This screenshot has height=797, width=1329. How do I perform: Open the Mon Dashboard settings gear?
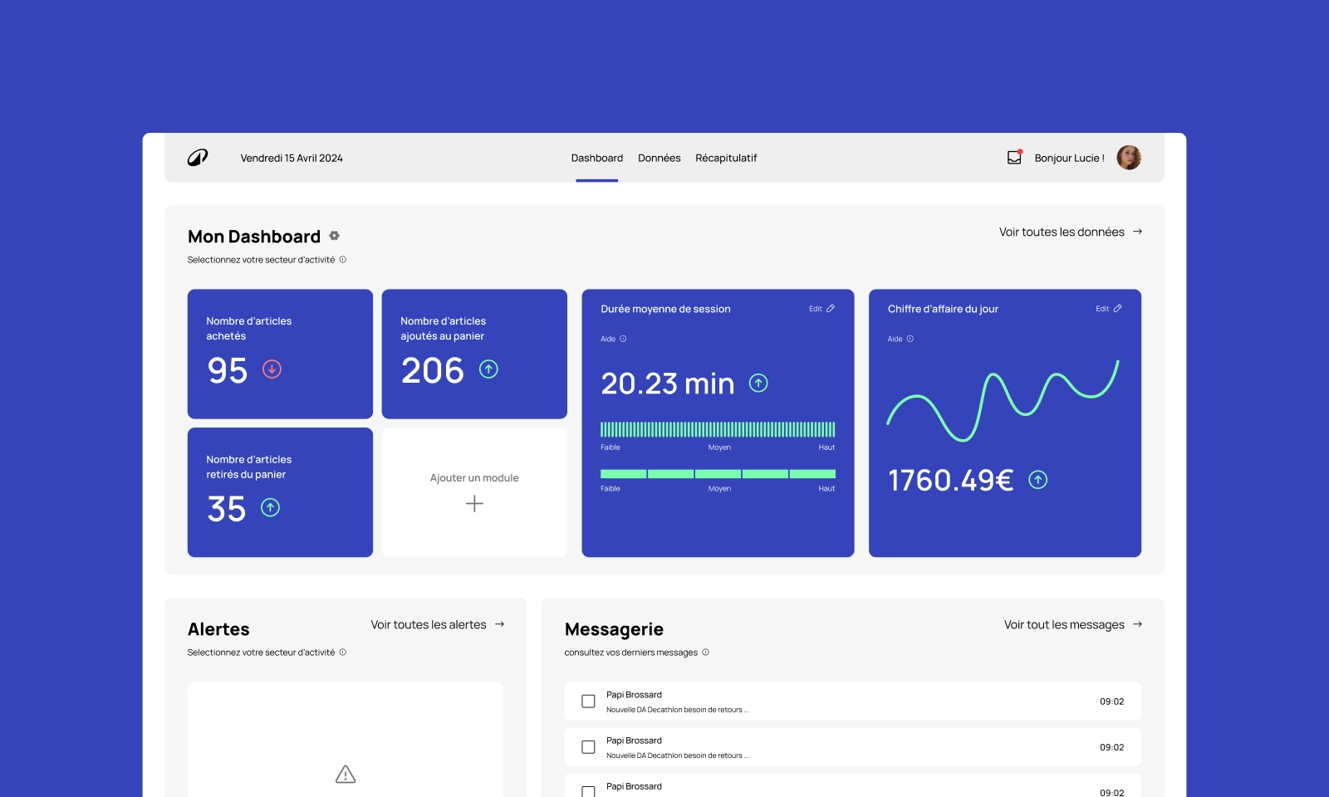tap(334, 236)
